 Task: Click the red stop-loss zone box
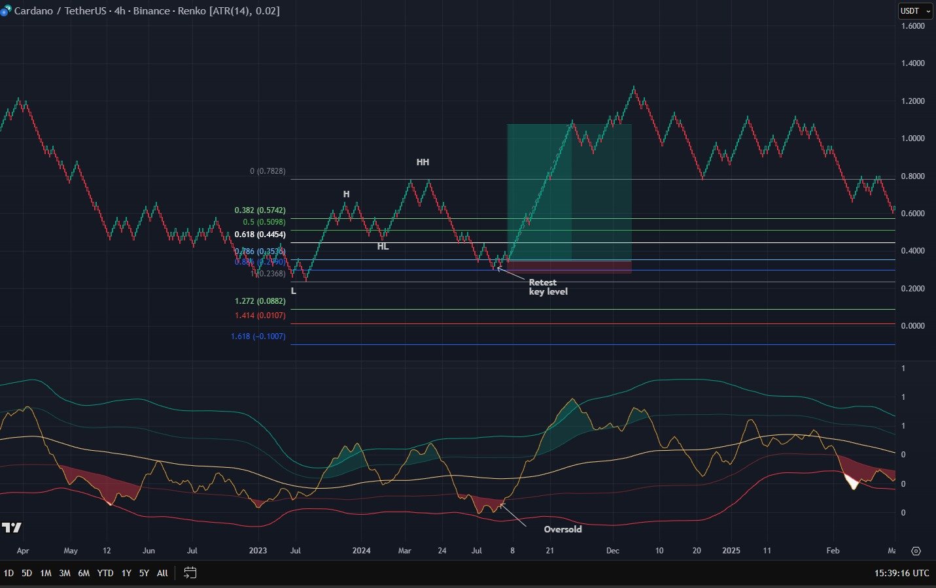[568, 267]
